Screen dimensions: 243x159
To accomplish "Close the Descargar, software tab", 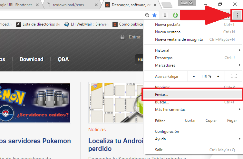I will pyautogui.click(x=155, y=5).
